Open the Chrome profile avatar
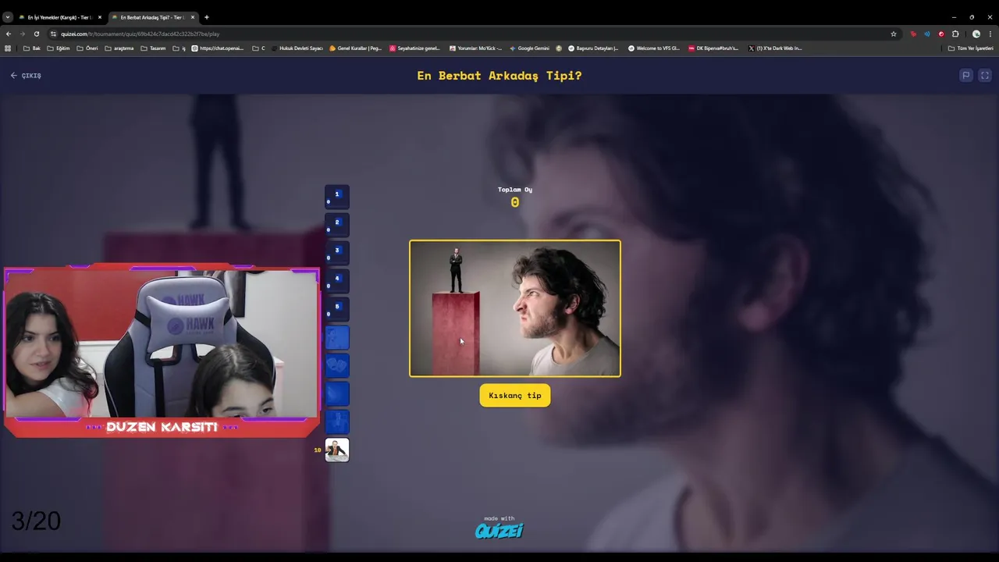 tap(976, 34)
